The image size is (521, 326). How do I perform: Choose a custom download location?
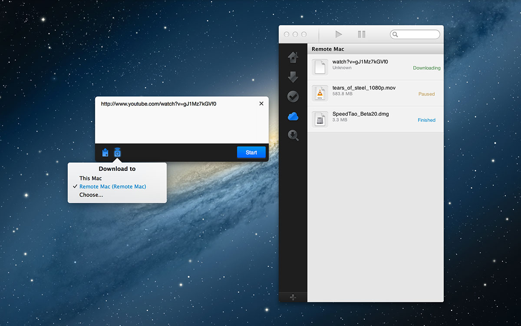click(x=91, y=194)
